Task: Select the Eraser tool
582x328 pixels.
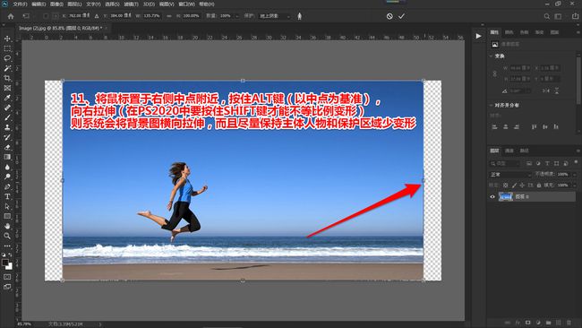Action: (7, 147)
